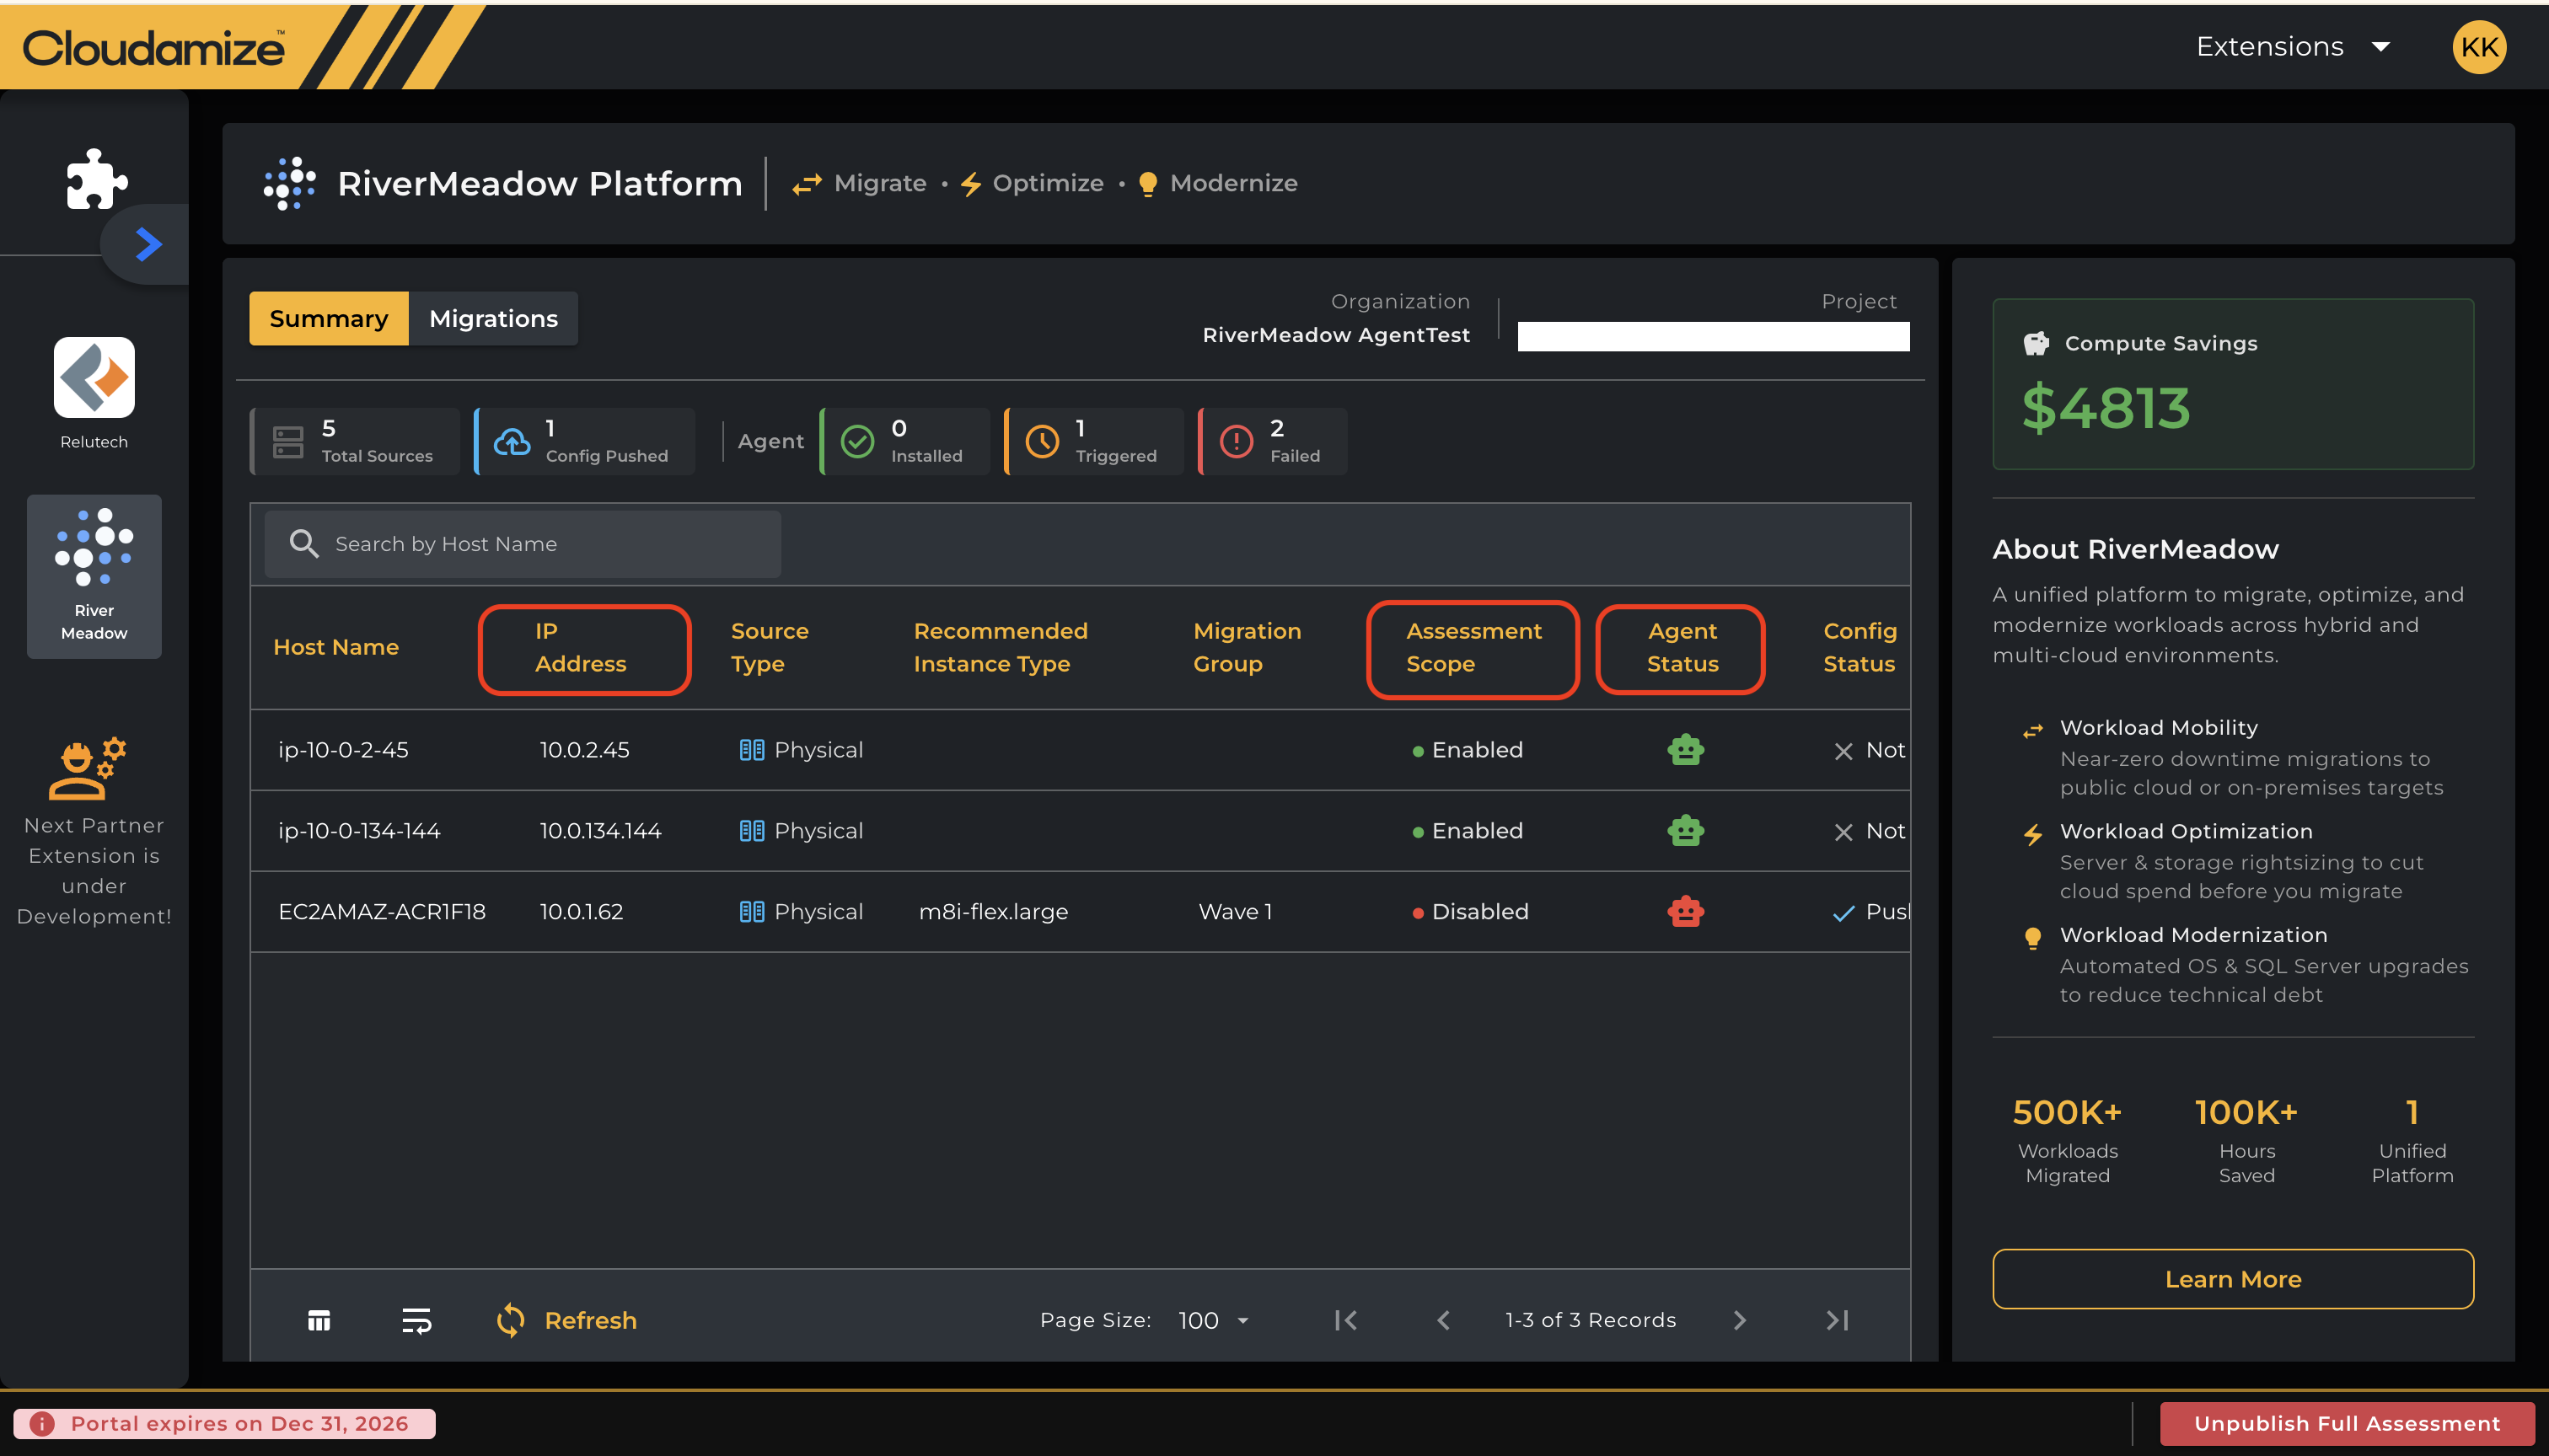Click IP address 10.0.1.62

click(x=582, y=912)
